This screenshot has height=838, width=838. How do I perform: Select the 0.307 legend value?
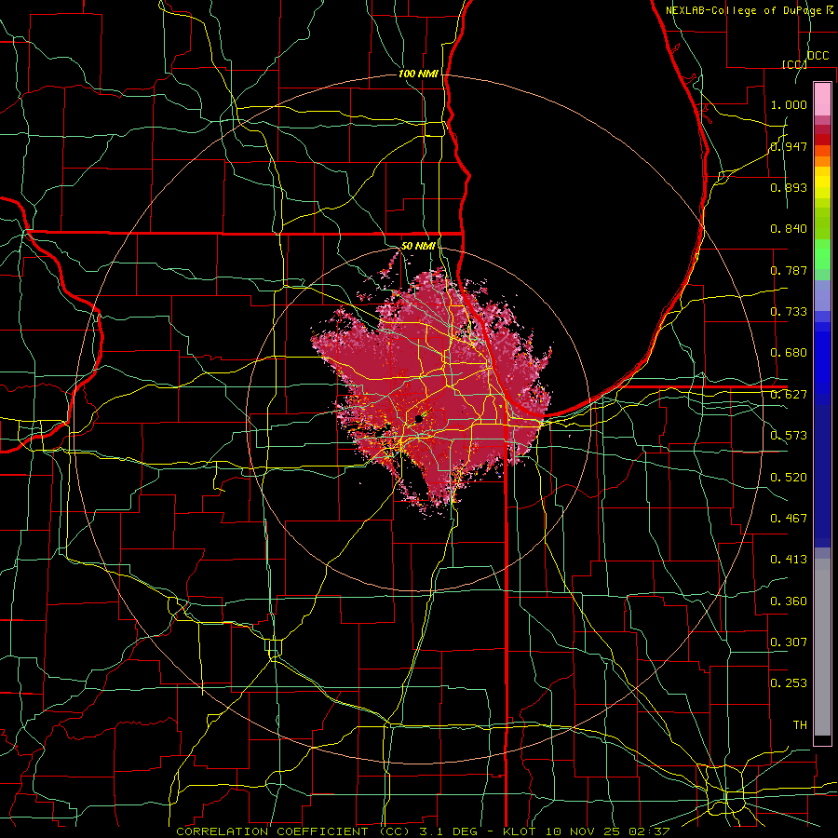point(789,642)
